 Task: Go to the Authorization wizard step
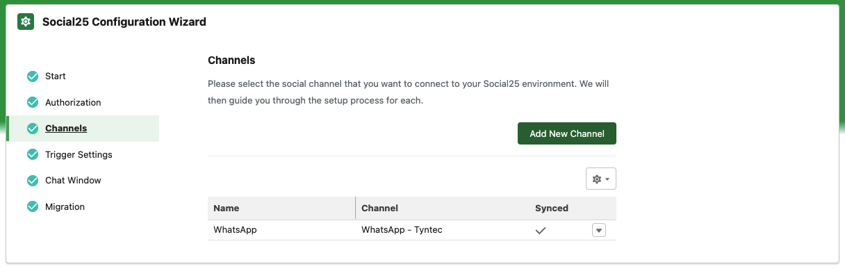tap(73, 102)
